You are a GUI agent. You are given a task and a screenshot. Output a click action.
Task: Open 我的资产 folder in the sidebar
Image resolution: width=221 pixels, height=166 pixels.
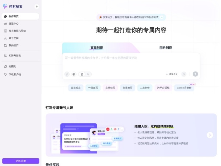[x=14, y=45]
